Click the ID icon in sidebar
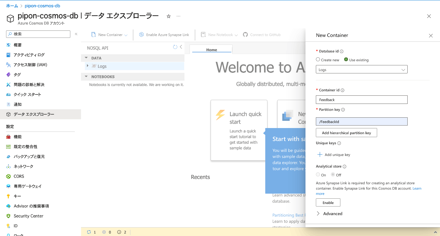The height and width of the screenshot is (236, 440). tap(8, 226)
